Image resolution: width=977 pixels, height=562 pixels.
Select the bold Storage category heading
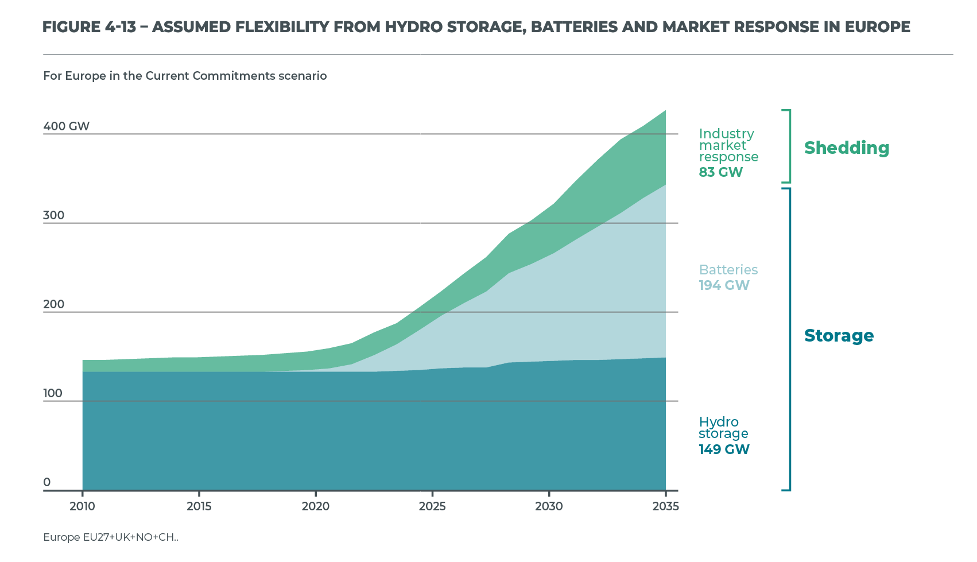coord(839,336)
